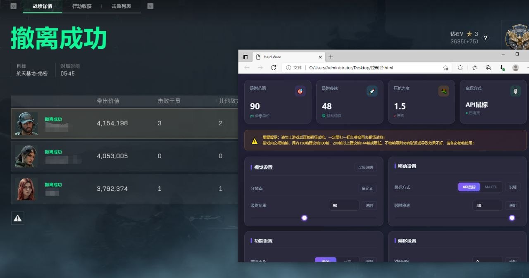This screenshot has width=529, height=278.
Task: Click the rocket icon on 吸附移速 card
Action: point(372,91)
